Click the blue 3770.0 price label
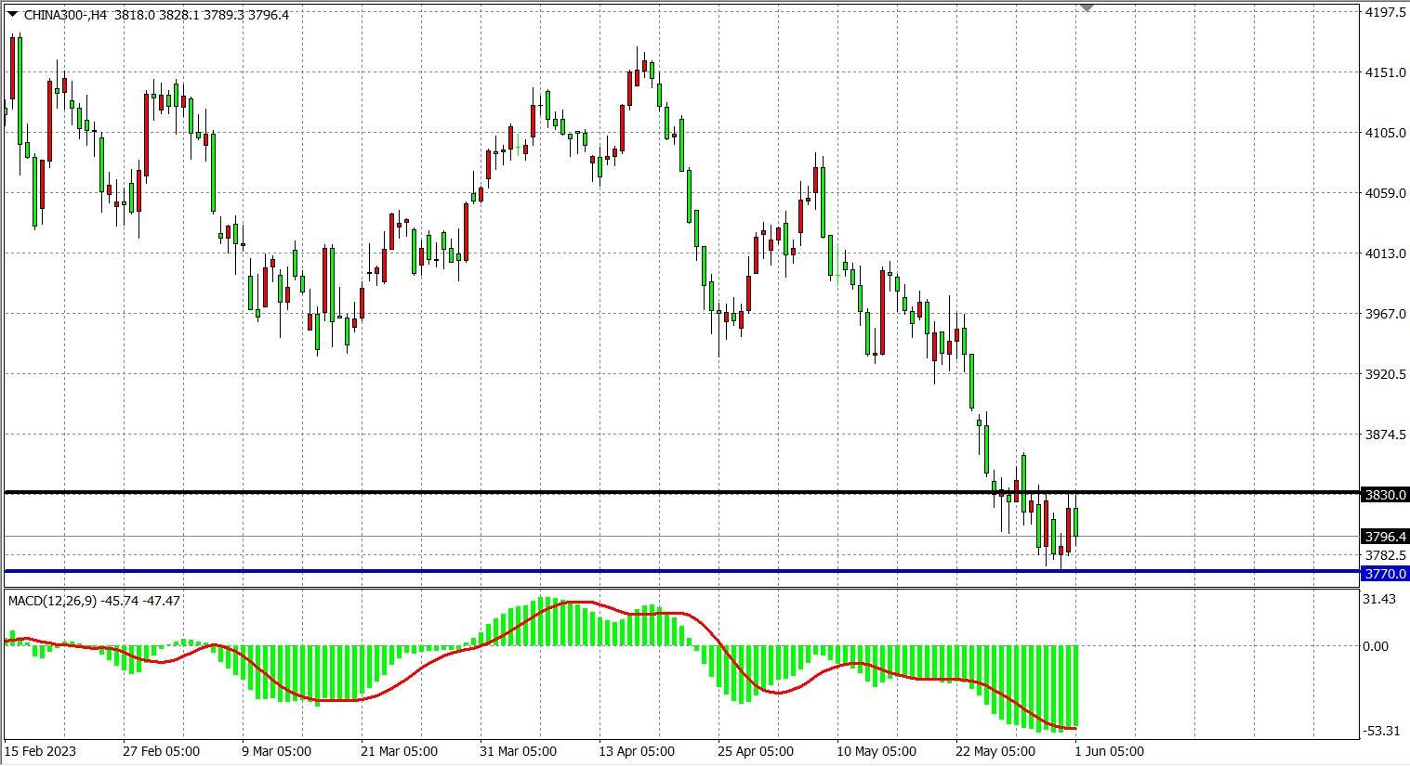 (x=1384, y=574)
